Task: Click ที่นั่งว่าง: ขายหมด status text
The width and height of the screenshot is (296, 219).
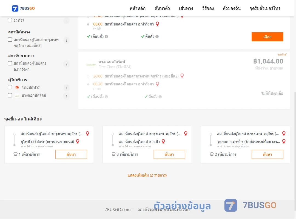Action: click(x=269, y=68)
